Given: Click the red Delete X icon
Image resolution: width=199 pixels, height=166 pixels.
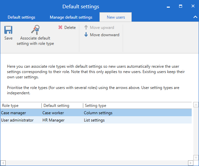Looking at the screenshot, I should point(60,28).
